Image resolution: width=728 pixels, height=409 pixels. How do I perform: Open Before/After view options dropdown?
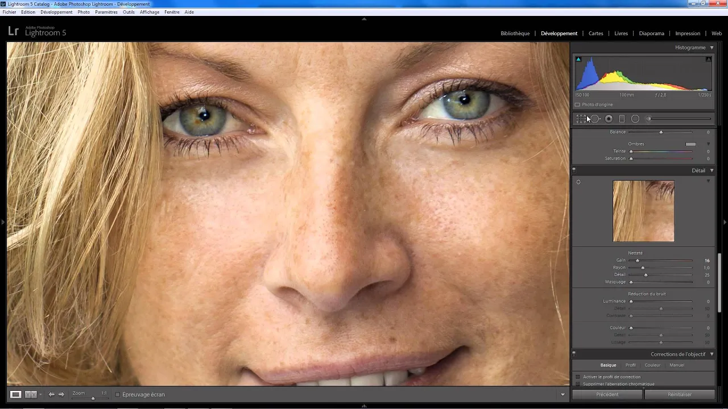[x=40, y=394]
